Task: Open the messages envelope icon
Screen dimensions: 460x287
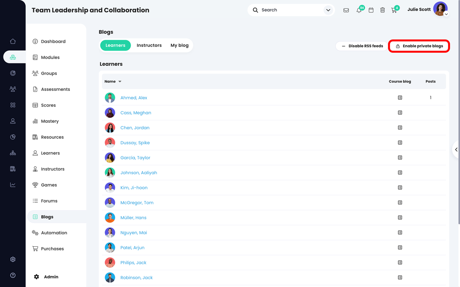Action: (x=346, y=10)
